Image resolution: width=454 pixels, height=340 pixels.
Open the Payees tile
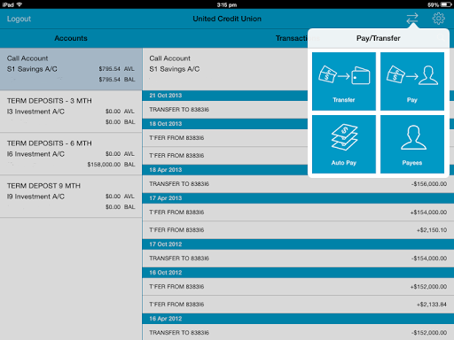click(412, 144)
